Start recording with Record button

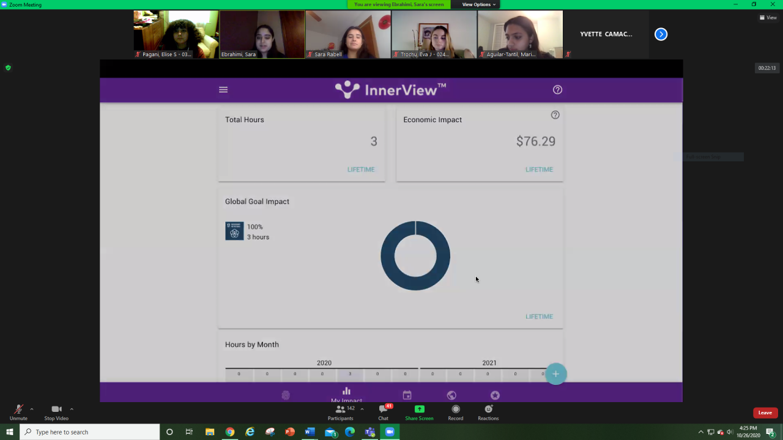(456, 413)
